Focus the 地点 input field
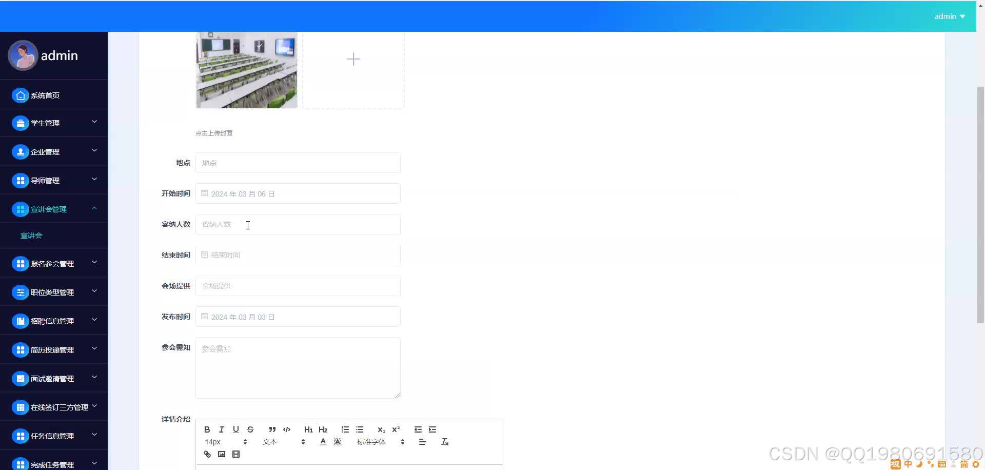Viewport: 985px width, 470px height. click(x=298, y=163)
